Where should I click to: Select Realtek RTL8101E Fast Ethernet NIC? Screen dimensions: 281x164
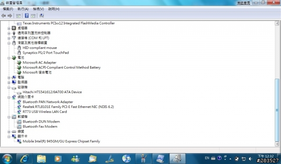click(x=68, y=107)
